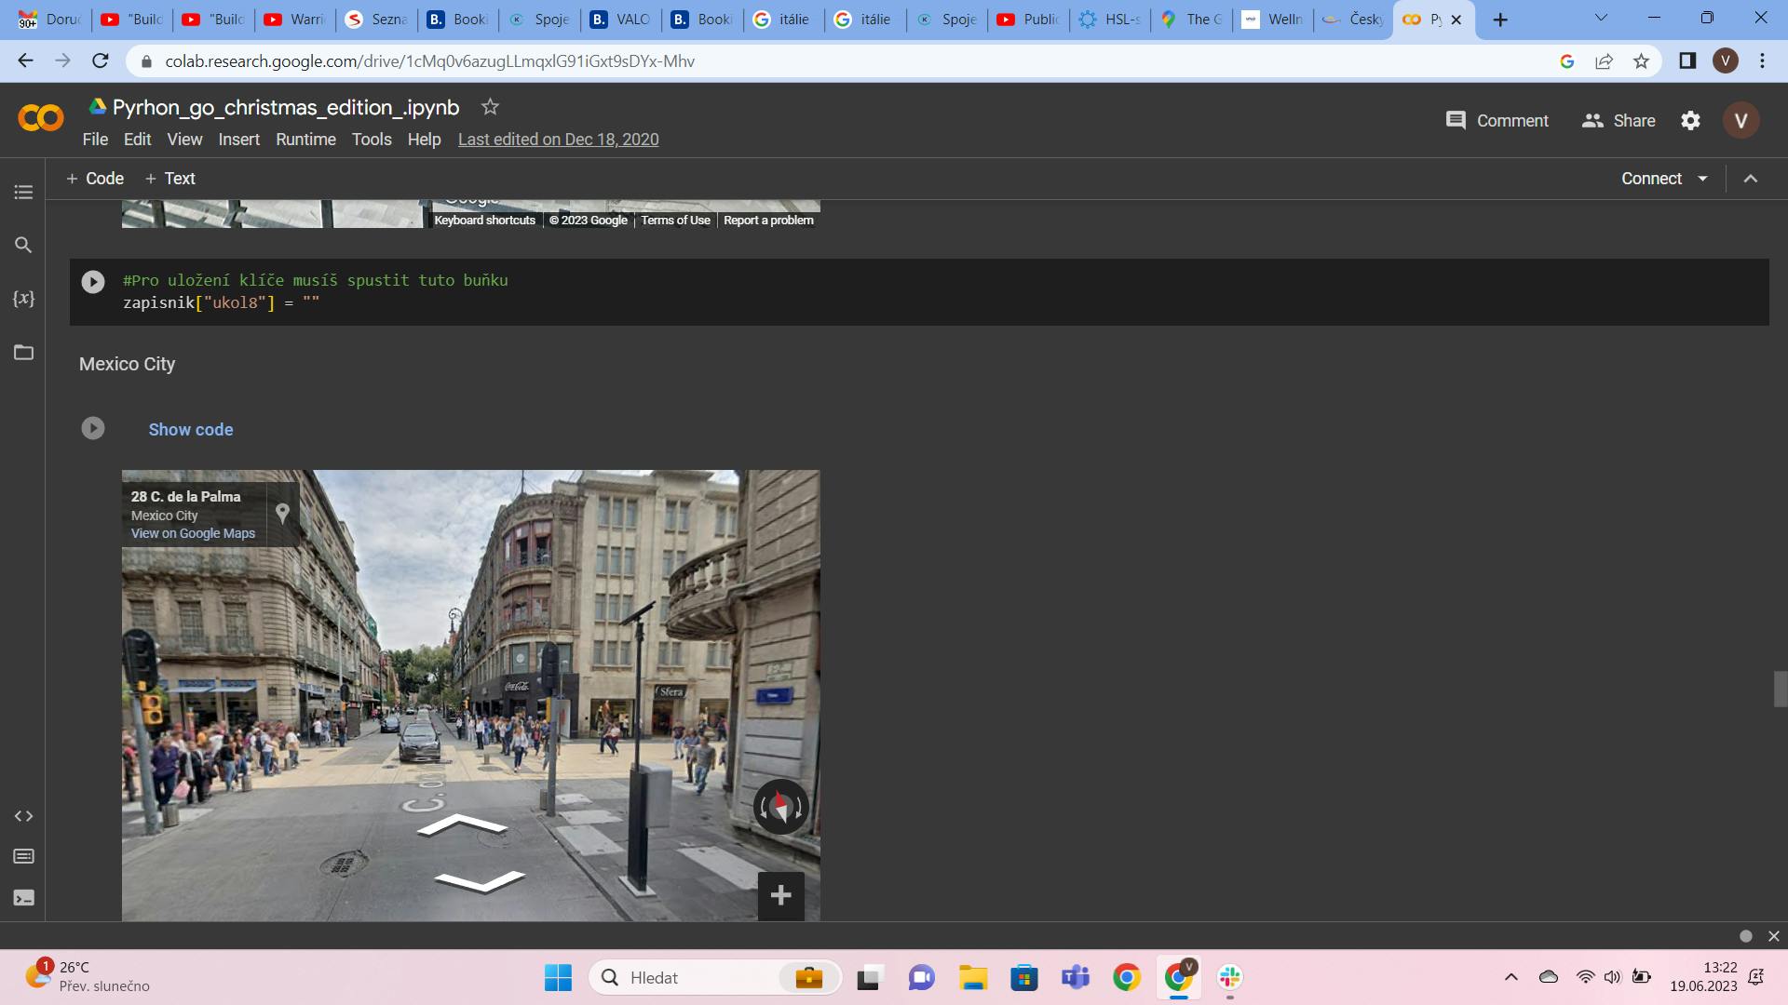Open Chrome three-dot menu

click(x=1762, y=61)
